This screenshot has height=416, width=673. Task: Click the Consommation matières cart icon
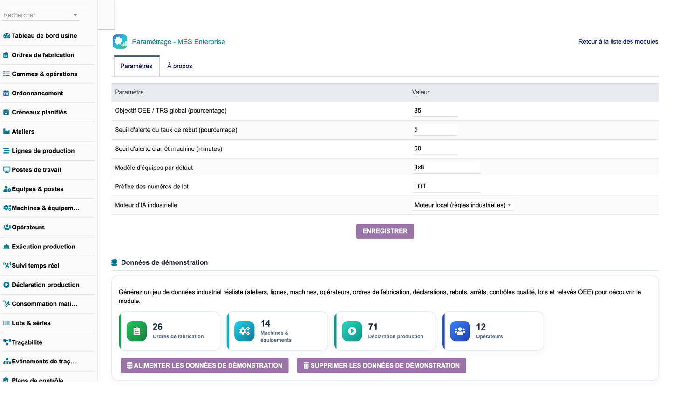(x=7, y=304)
